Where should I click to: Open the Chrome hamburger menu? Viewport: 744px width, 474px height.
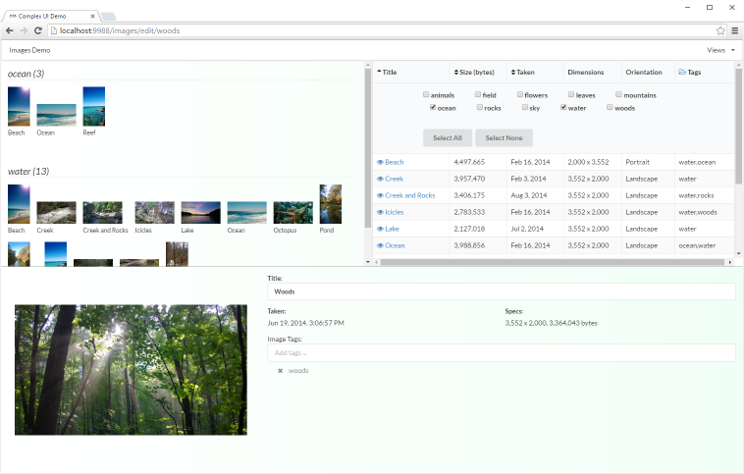[734, 30]
